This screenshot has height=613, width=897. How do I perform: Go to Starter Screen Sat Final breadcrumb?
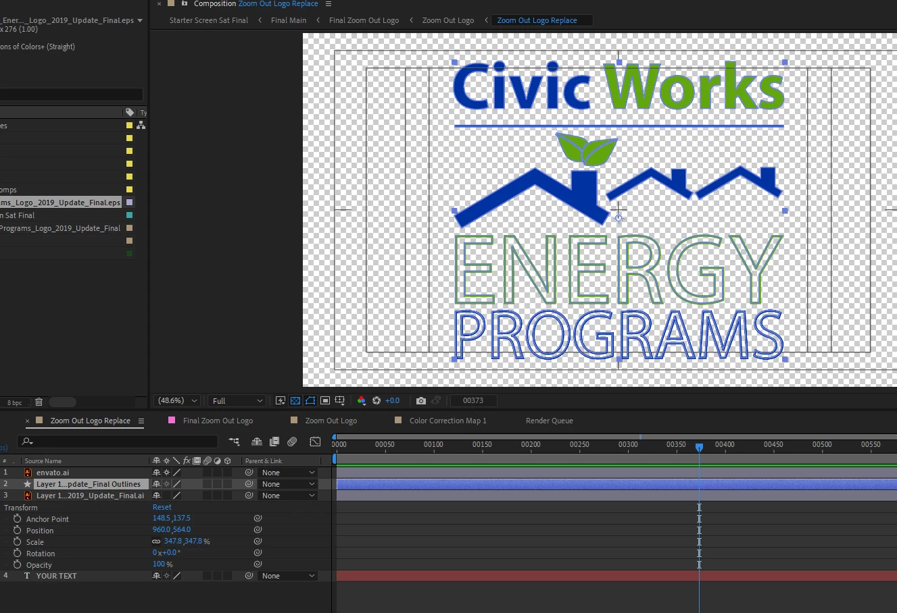[209, 20]
